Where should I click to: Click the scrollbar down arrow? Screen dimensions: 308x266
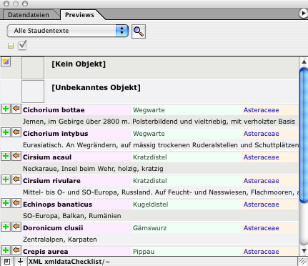(304, 250)
